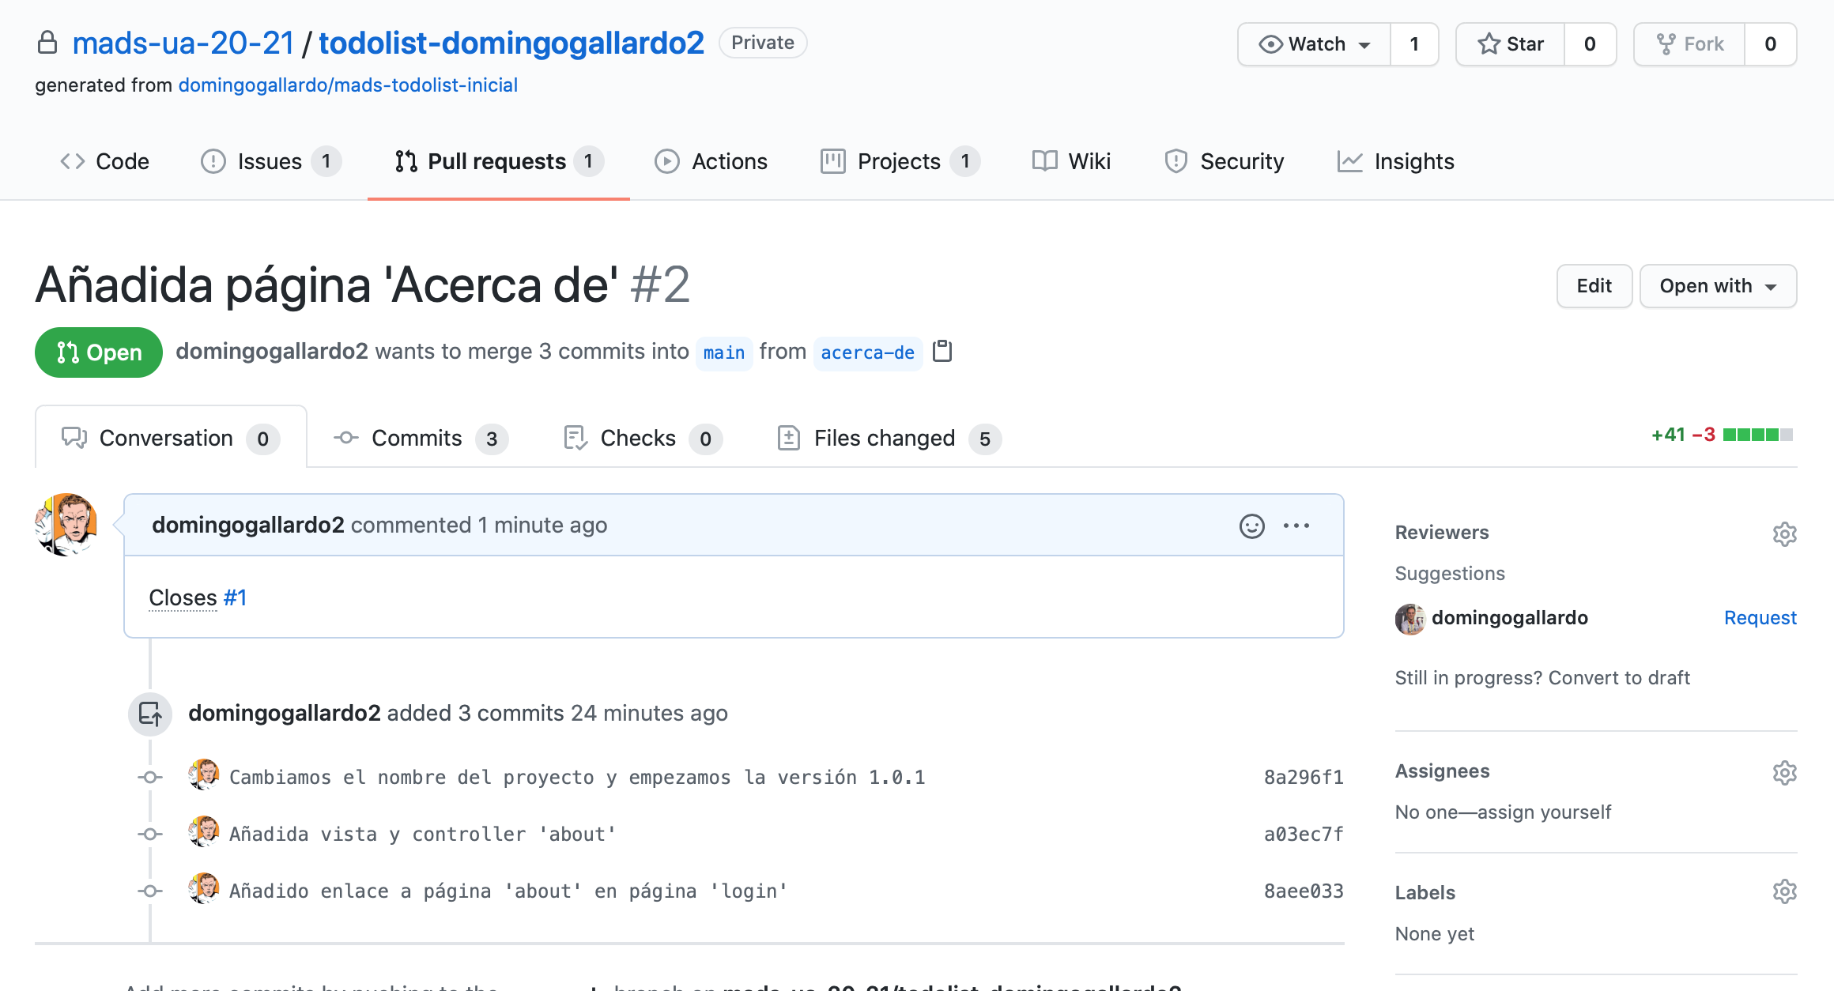Open the Insights tab
1834x991 pixels.
pos(1395,161)
